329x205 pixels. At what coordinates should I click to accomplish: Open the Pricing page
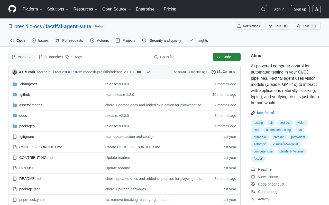pyautogui.click(x=170, y=9)
